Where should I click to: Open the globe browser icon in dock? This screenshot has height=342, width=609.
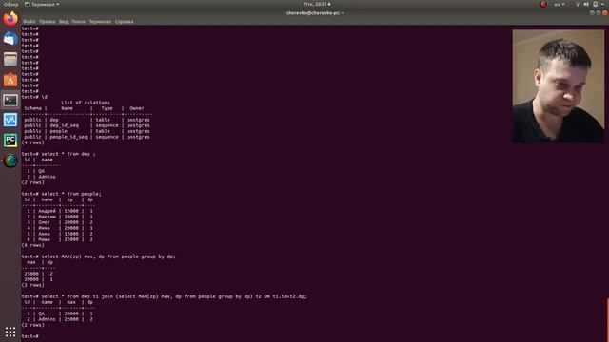tap(10, 161)
